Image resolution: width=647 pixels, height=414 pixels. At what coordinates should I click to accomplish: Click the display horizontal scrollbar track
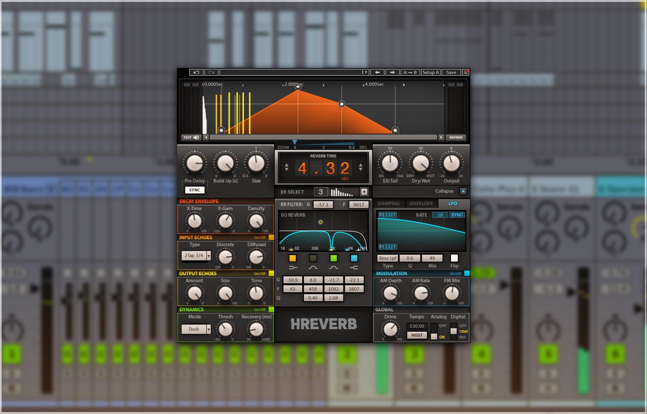click(323, 137)
